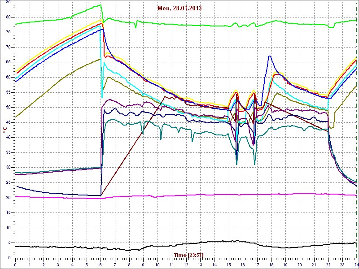Click hour 9 on the time axis

[143, 265]
